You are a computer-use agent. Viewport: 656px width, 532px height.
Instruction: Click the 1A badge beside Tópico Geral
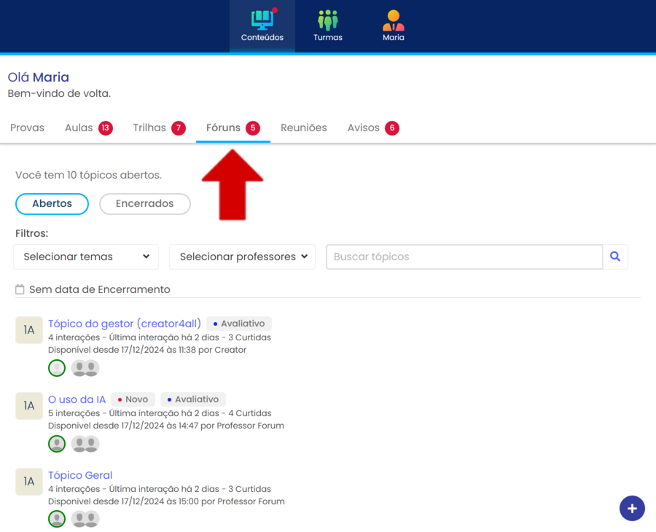tap(29, 481)
